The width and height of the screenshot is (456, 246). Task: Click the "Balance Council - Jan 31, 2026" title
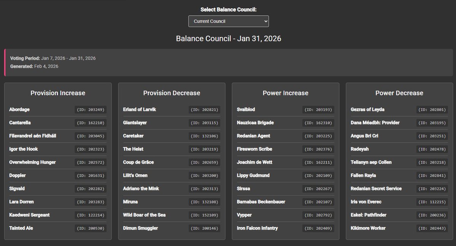(x=228, y=38)
